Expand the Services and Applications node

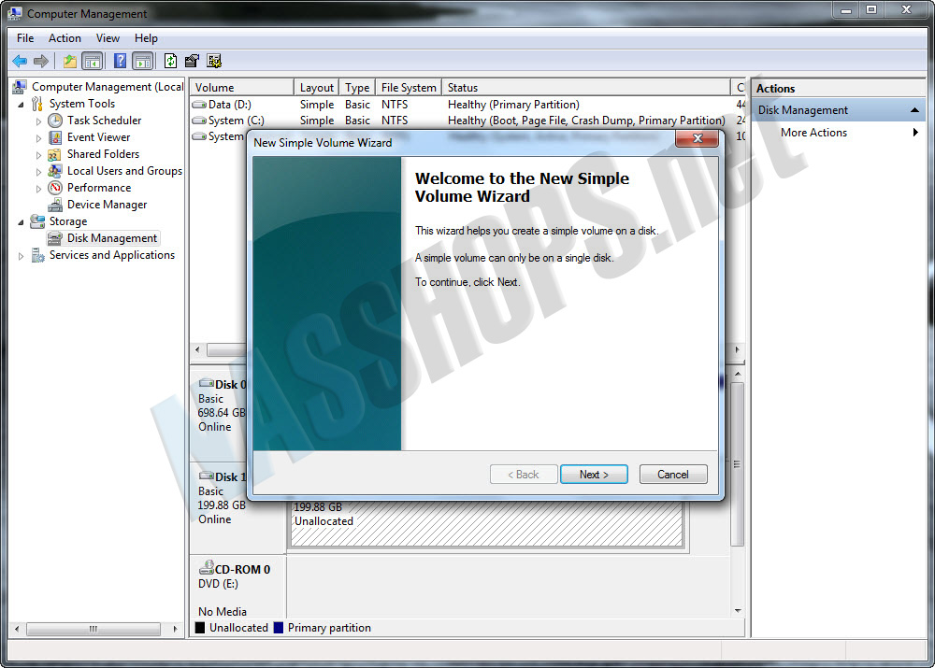[22, 256]
